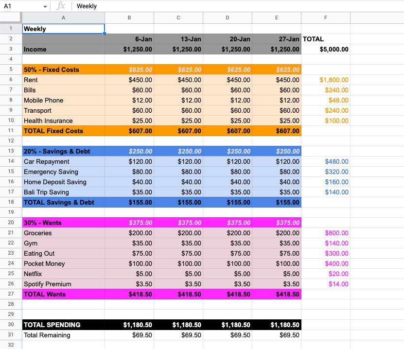This screenshot has width=404, height=349.
Task: Select the $5,000.00 grand total cell
Action: pos(325,49)
